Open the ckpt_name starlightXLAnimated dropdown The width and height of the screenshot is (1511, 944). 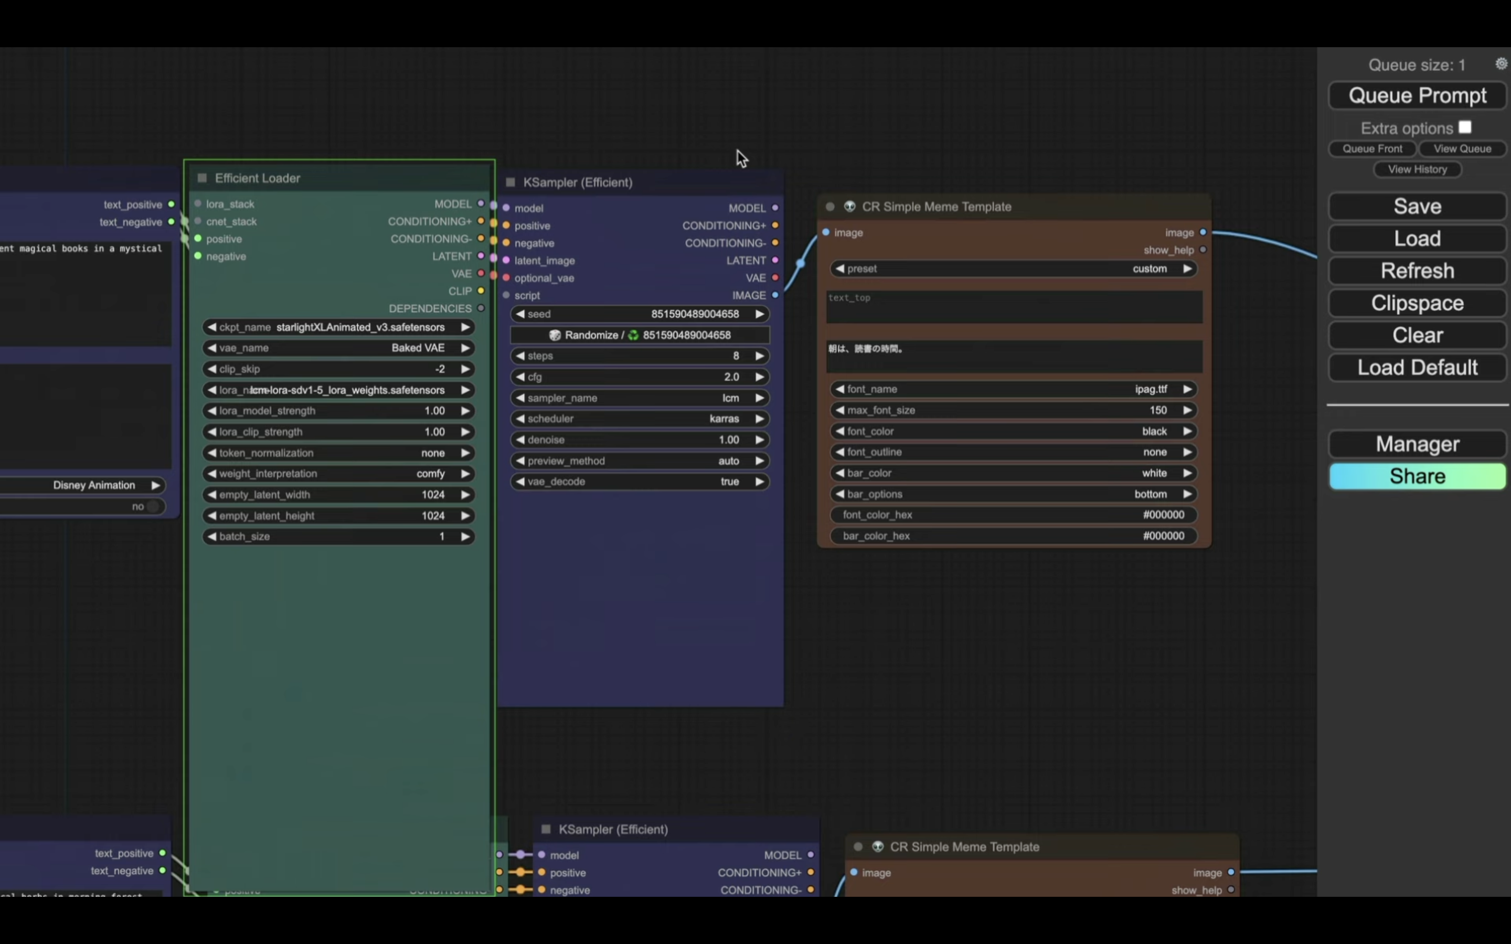pyautogui.click(x=338, y=327)
